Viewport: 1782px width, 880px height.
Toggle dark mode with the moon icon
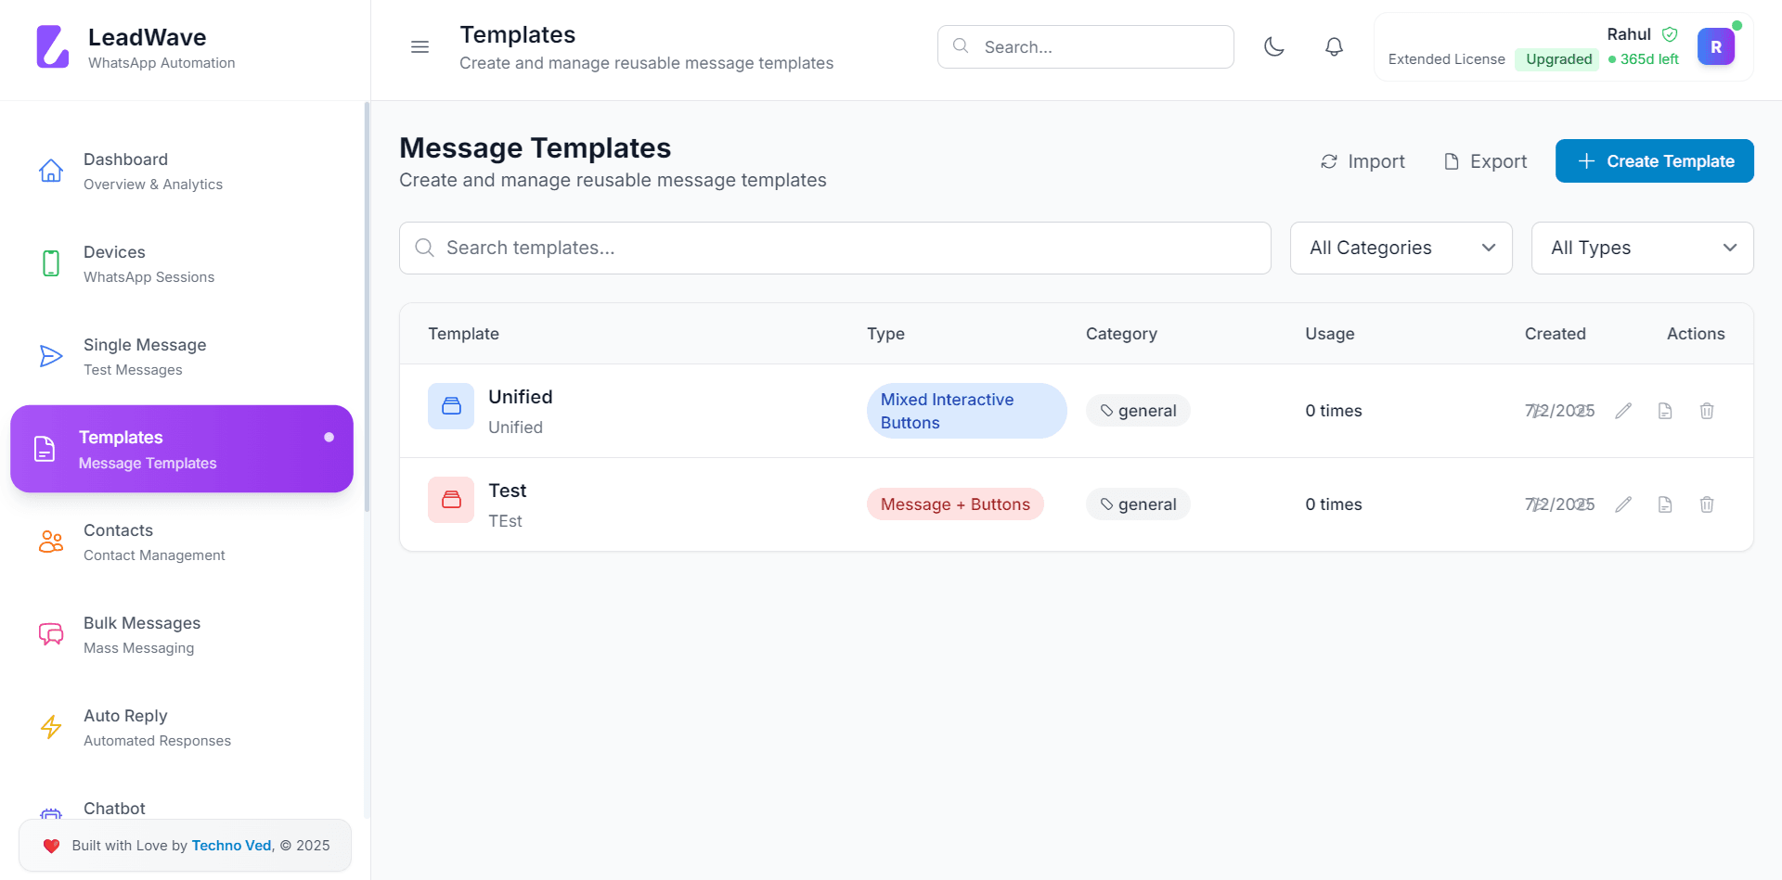1274,46
